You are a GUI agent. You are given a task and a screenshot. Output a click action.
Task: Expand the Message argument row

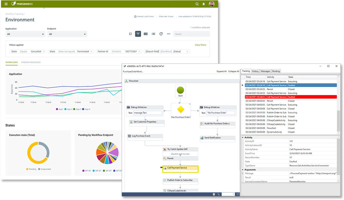[243, 173]
